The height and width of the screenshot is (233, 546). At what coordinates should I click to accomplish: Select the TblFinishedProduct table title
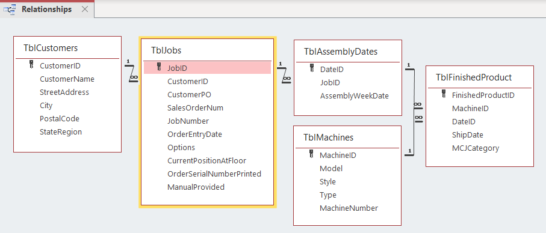point(474,77)
